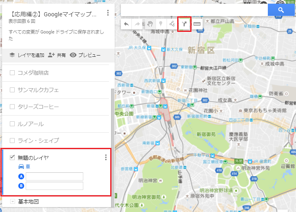296x212 pixels.
Task: Click the 基本地図 label
Action: [29, 202]
